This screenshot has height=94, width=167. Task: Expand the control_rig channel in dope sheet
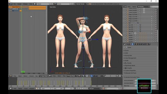click(x=9, y=9)
